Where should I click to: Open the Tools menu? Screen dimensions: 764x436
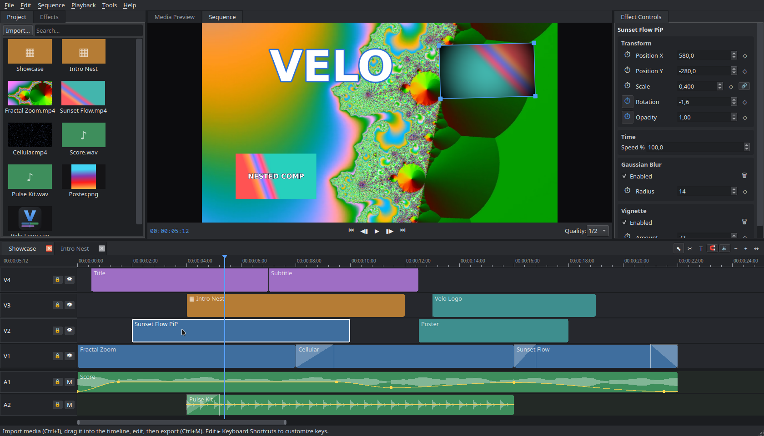(x=109, y=5)
